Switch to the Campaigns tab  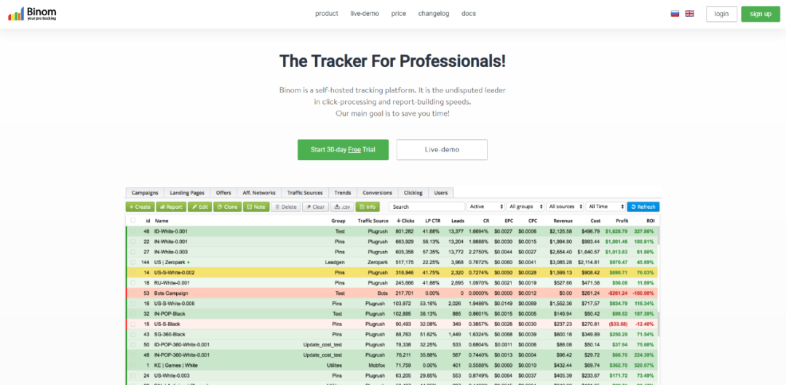145,192
